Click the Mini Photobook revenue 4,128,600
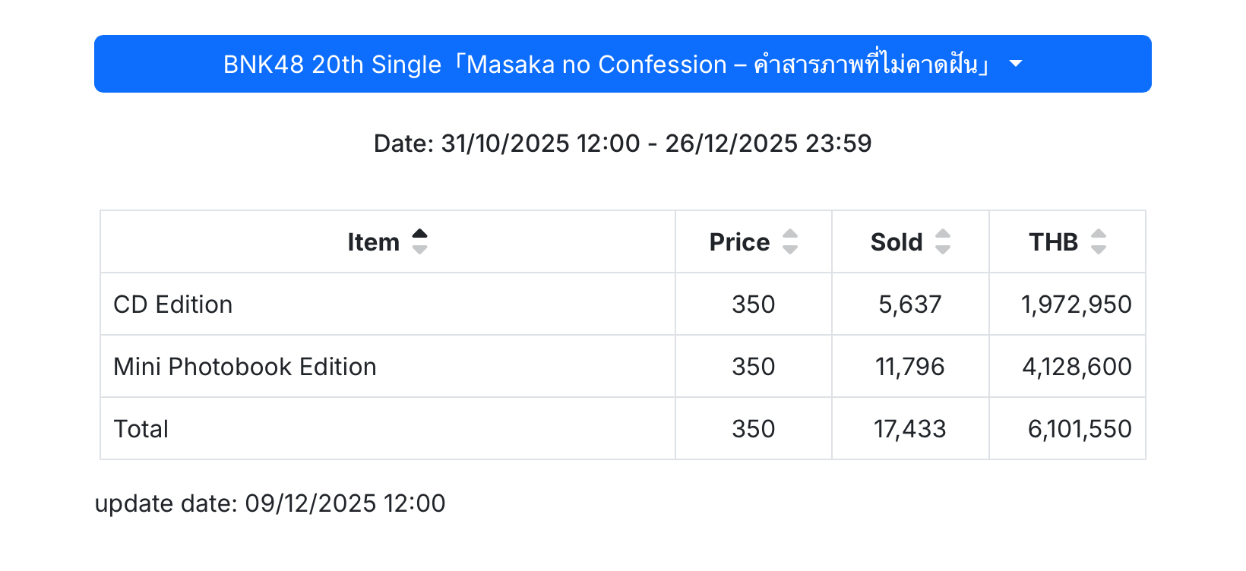This screenshot has height=571, width=1246. pyautogui.click(x=1077, y=367)
